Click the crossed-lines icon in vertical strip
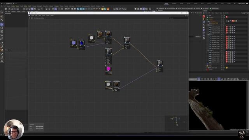 coord(204,24)
